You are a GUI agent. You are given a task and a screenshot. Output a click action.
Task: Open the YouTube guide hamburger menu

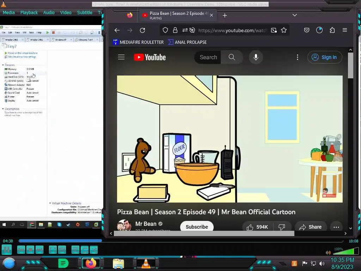[121, 57]
